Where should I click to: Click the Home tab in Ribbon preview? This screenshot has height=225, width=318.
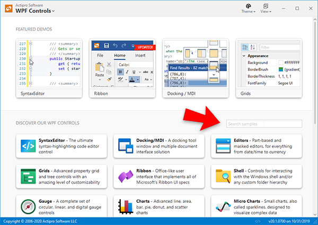pyautogui.click(x=120, y=56)
